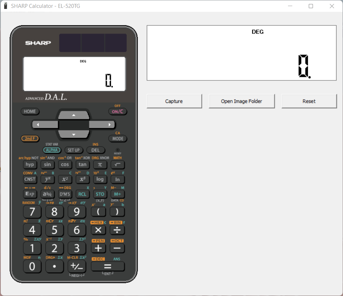The height and width of the screenshot is (296, 343).
Task: Tap the number 5 key
Action: (54, 230)
